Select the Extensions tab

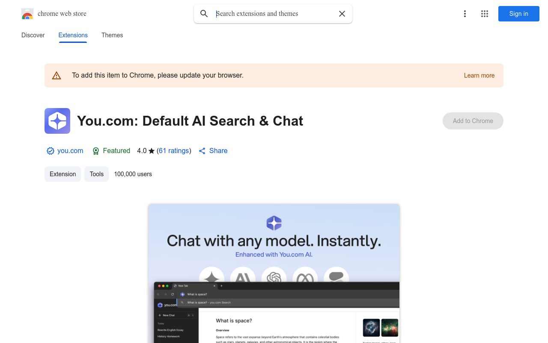73,35
